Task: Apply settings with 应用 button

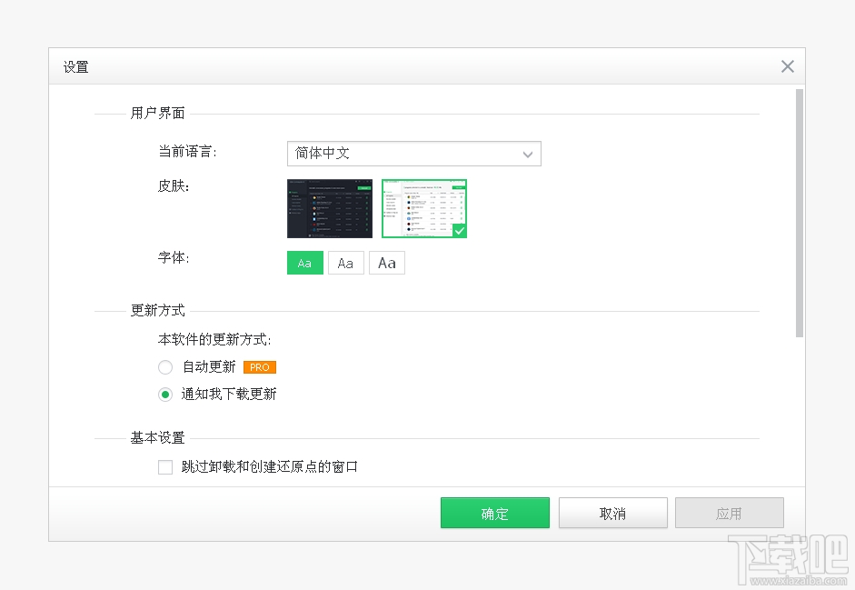Action: 730,513
